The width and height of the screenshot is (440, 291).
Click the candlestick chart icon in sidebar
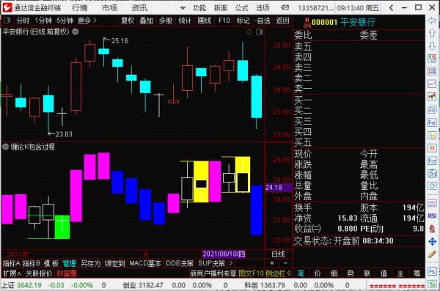[x=432, y=97]
